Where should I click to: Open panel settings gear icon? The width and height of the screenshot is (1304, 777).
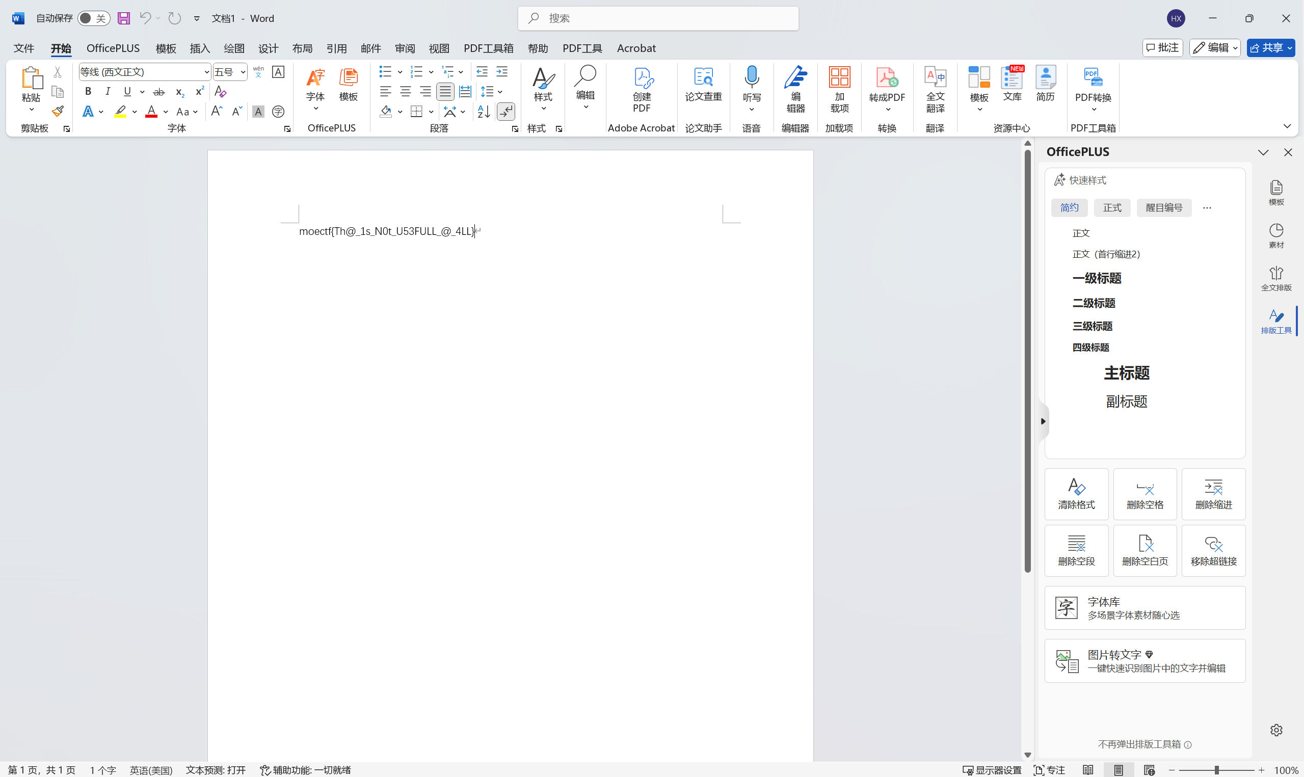click(x=1276, y=730)
